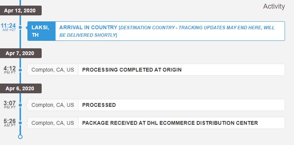Select the Apr 7, 2020 date label
This screenshot has height=145, width=294.
click(20, 53)
